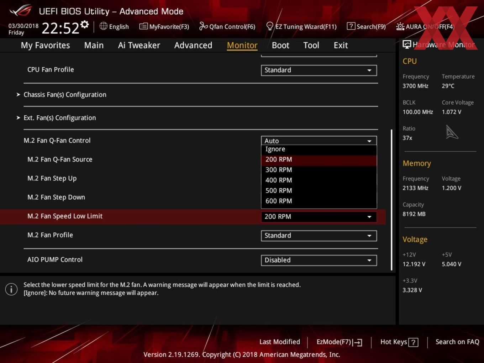The height and width of the screenshot is (363, 484).
Task: Click the settings gear beside the clock
Action: click(84, 24)
